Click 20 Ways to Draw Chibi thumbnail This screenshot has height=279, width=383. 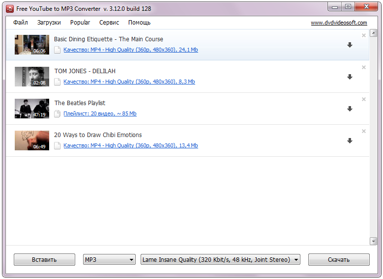click(x=32, y=140)
